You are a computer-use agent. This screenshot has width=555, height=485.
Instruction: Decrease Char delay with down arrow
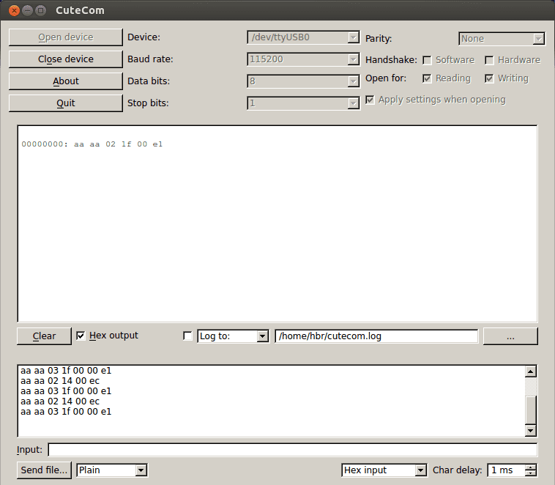[x=531, y=474]
